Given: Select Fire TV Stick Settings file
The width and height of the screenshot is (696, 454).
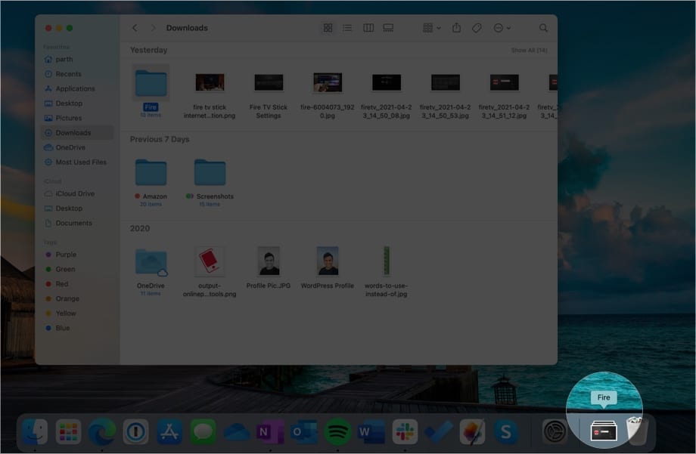Looking at the screenshot, I should (269, 82).
